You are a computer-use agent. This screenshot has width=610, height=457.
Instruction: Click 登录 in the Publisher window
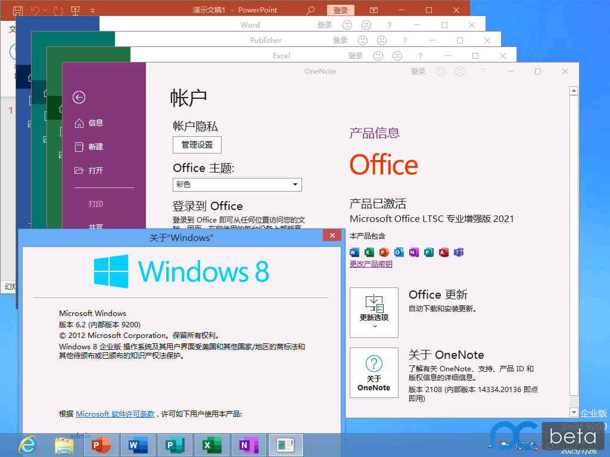(x=340, y=40)
